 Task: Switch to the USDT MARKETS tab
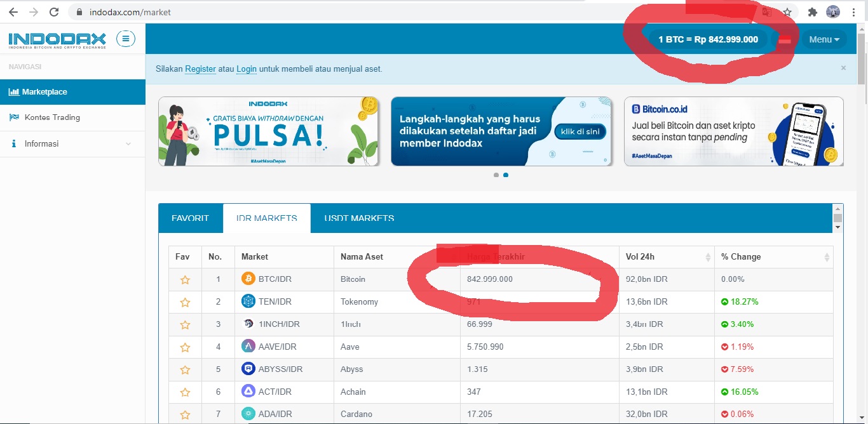tap(359, 218)
